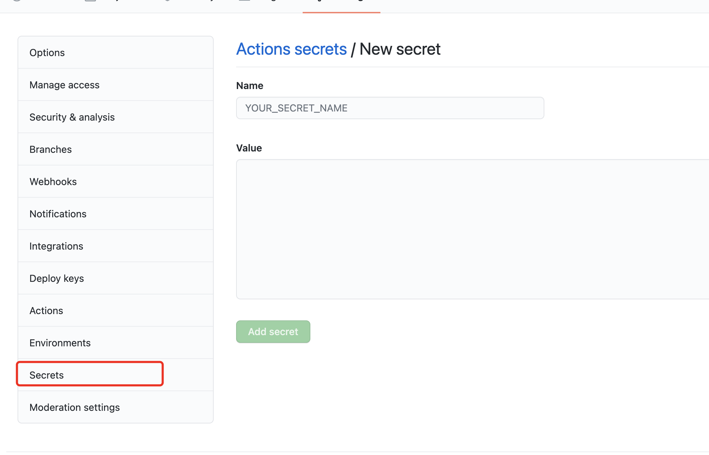The width and height of the screenshot is (709, 455).
Task: Click the Actions secrets breadcrumb link
Action: pos(291,49)
